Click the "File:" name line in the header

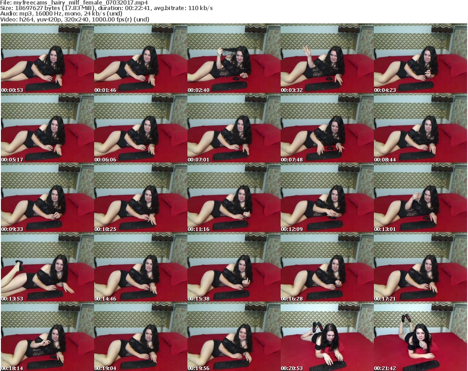click(x=74, y=3)
